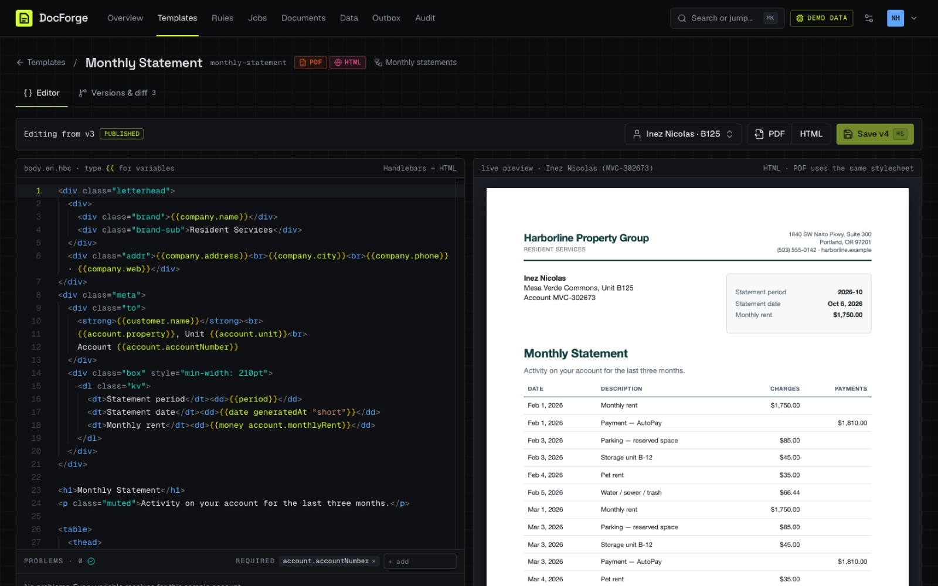Toggle the Demo Data button
Image resolution: width=938 pixels, height=586 pixels.
tap(821, 18)
